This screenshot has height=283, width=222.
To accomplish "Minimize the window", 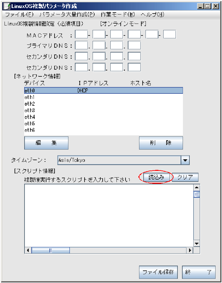I will coord(200,6).
